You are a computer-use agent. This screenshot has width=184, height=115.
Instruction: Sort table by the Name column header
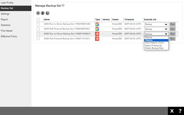pos(47,20)
